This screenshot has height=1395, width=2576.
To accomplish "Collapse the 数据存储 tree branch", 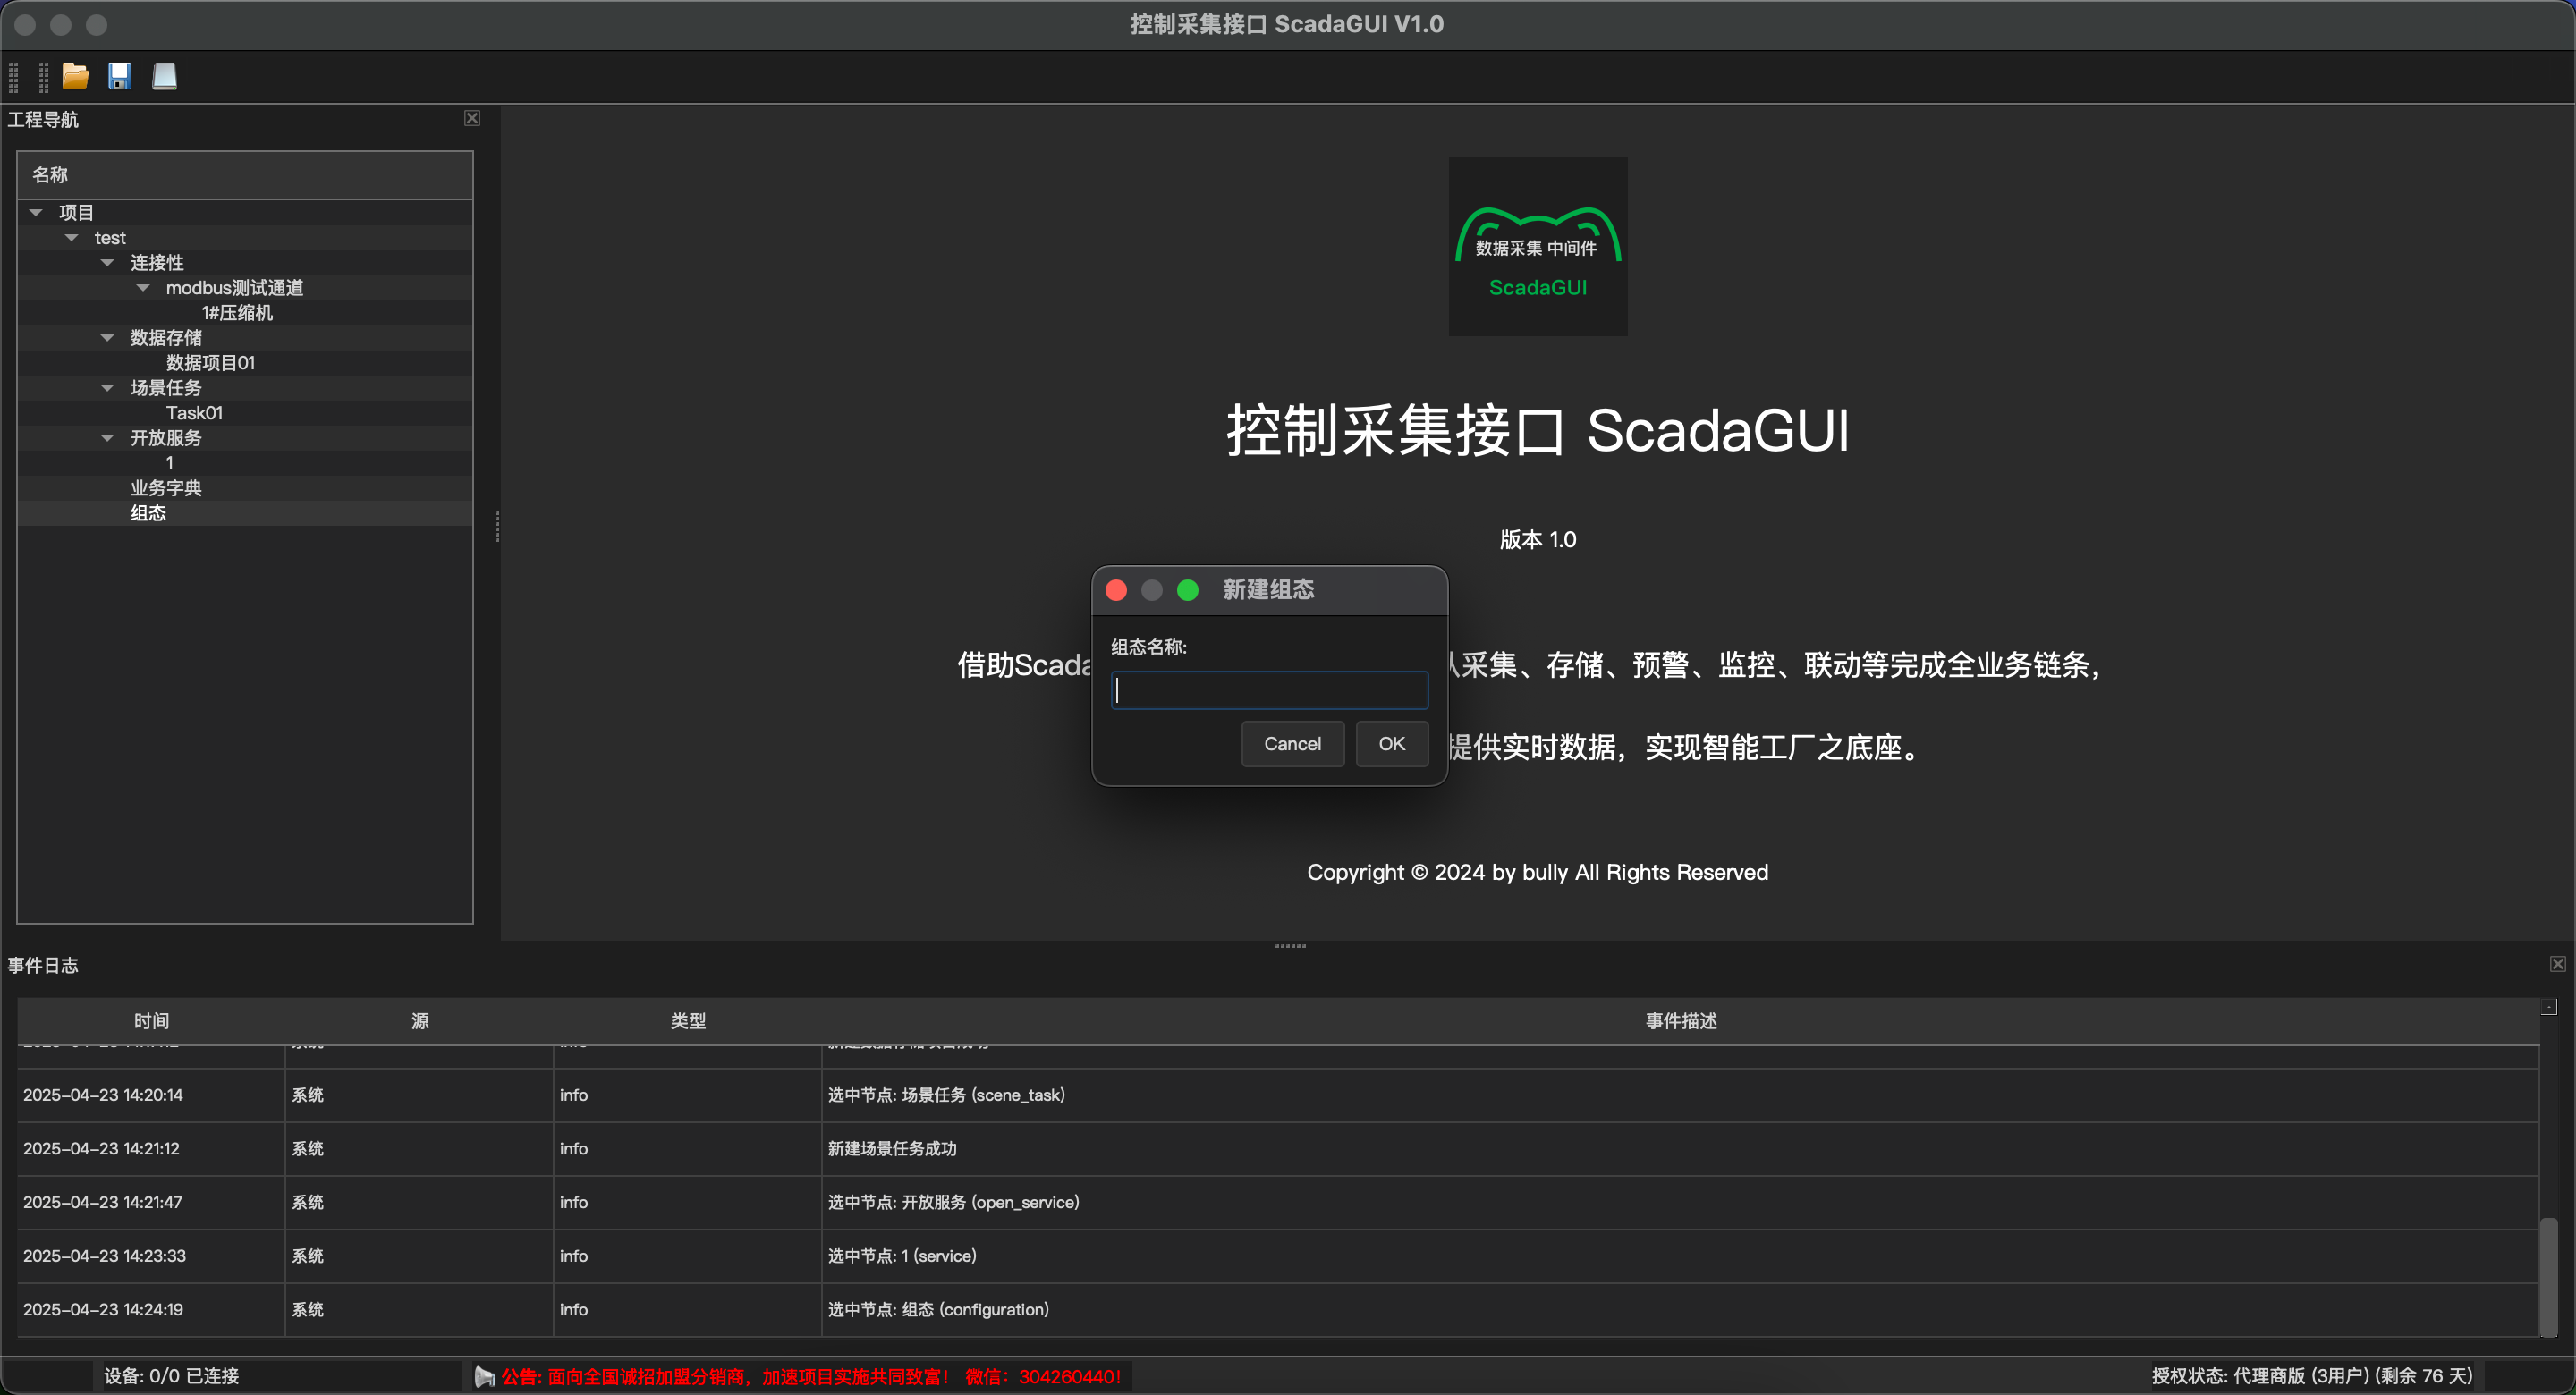I will point(107,337).
